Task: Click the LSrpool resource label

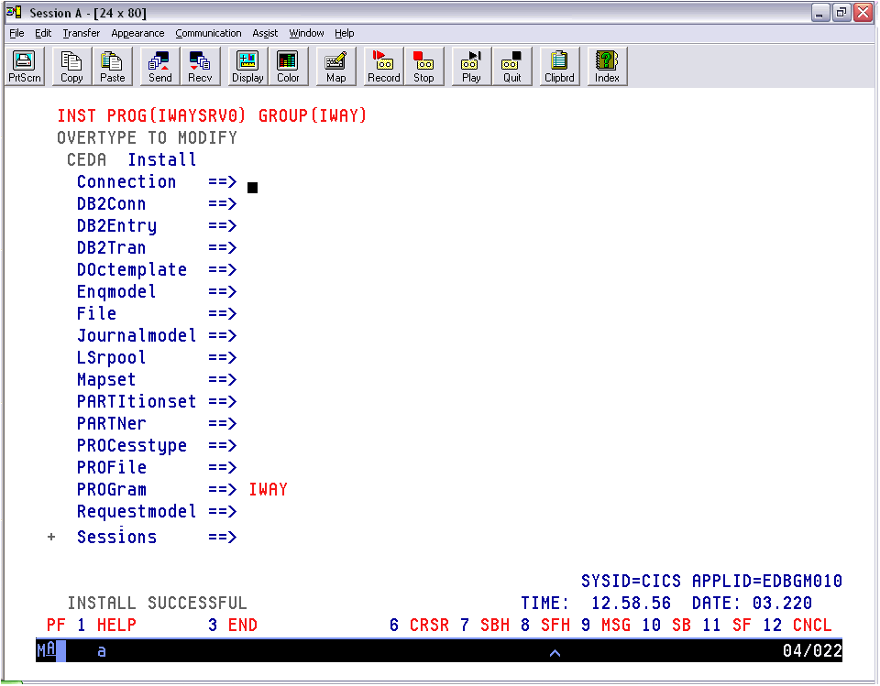Action: [x=111, y=358]
